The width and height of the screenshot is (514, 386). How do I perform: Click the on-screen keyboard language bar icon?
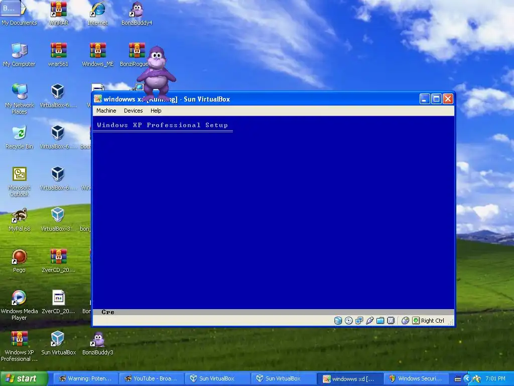[x=458, y=379]
